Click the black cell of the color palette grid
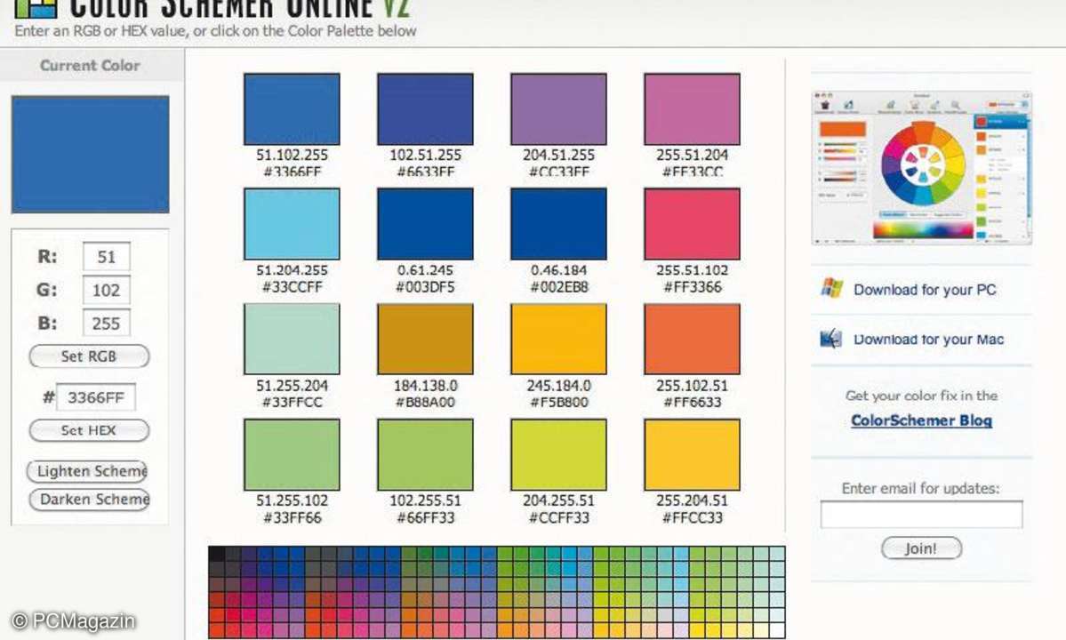The width and height of the screenshot is (1066, 640). coord(216,554)
